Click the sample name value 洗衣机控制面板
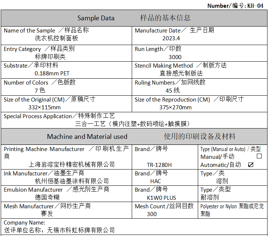Screen dimensions: 269x236 (56, 38)
